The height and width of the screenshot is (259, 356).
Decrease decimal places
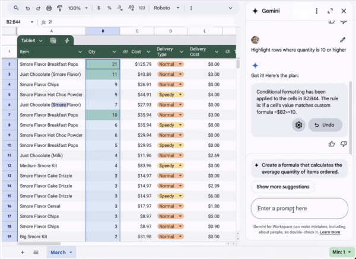pos(120,8)
